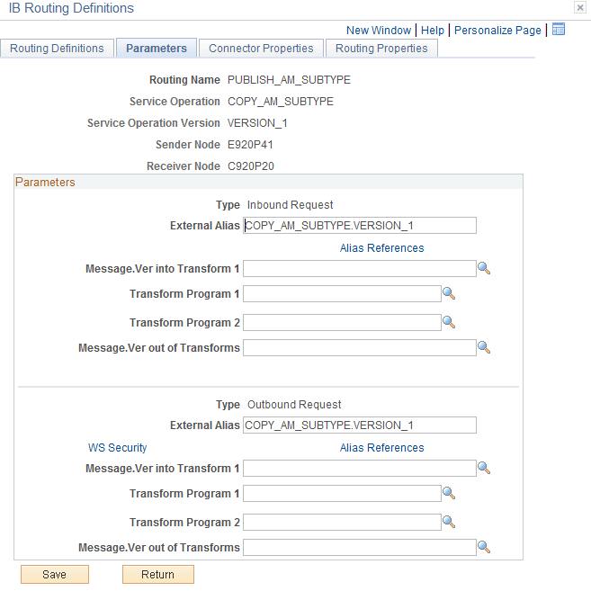591x591 pixels.
Task: Click the Help link
Action: (433, 31)
